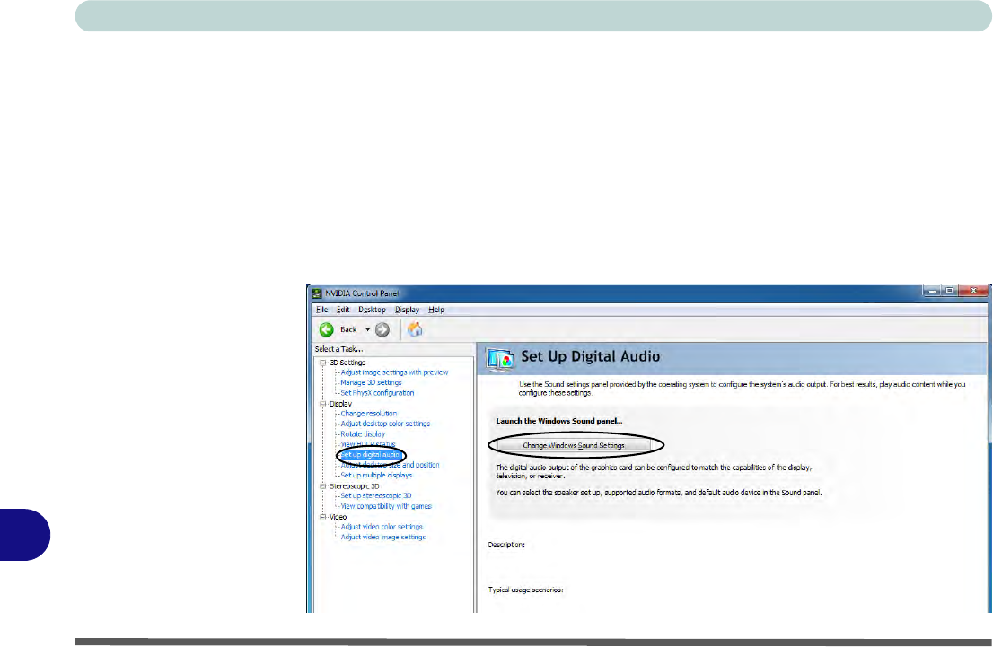Select Adjust desktop size and position
Image resolution: width=993 pixels, height=647 pixels.
pyautogui.click(x=390, y=465)
